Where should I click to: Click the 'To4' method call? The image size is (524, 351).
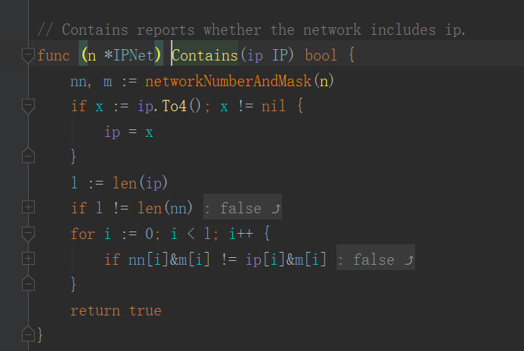174,107
